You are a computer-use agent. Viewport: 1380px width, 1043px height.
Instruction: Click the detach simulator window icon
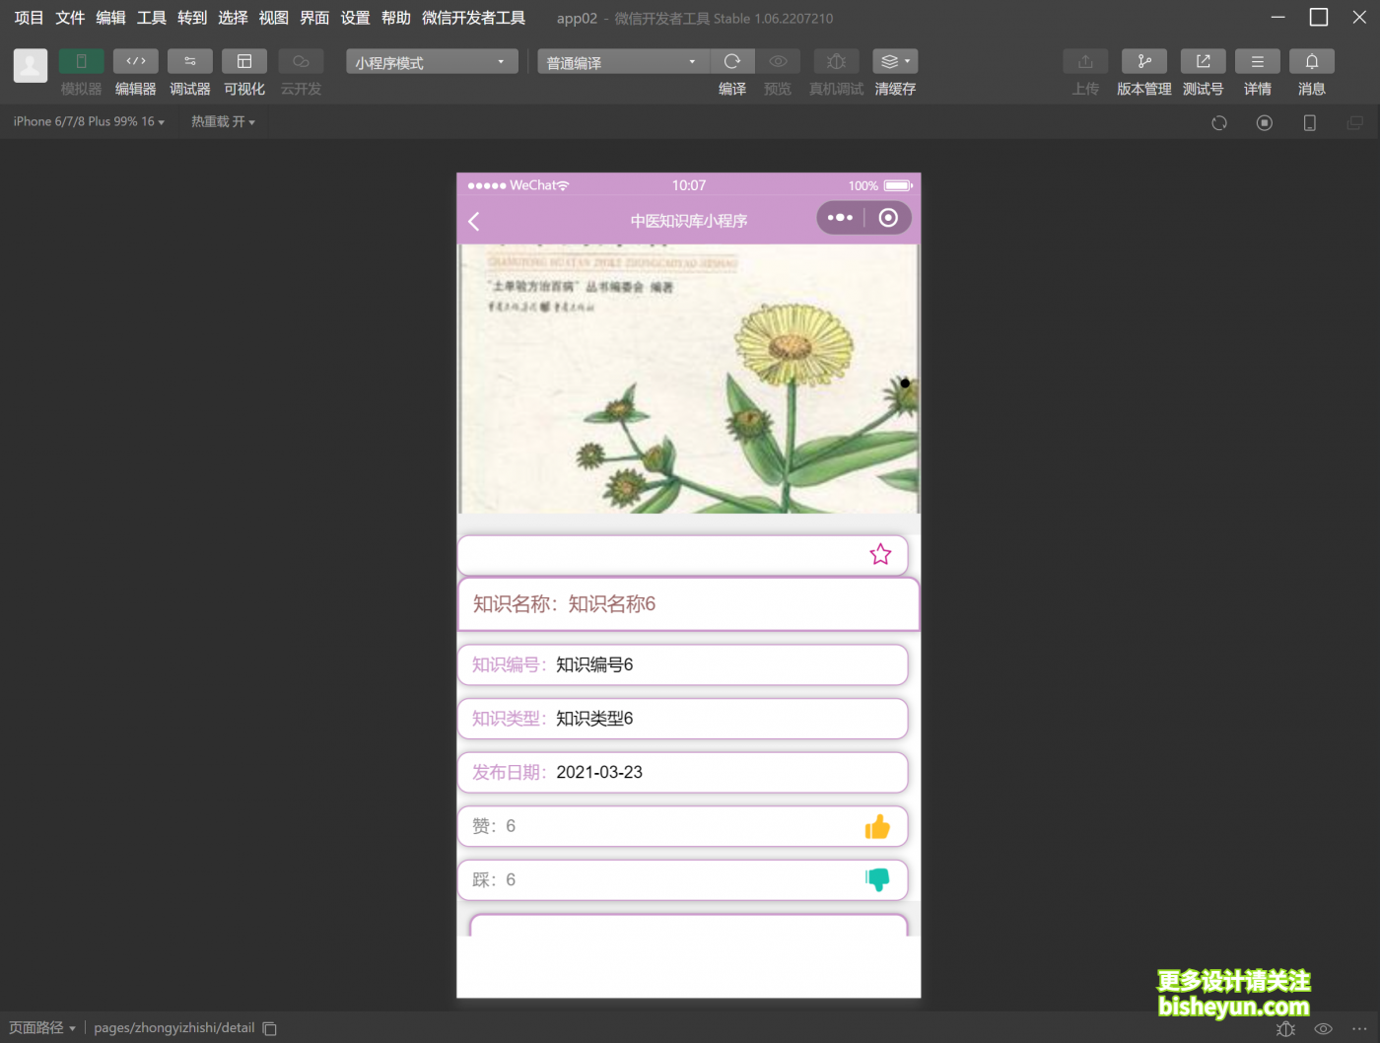(1355, 123)
